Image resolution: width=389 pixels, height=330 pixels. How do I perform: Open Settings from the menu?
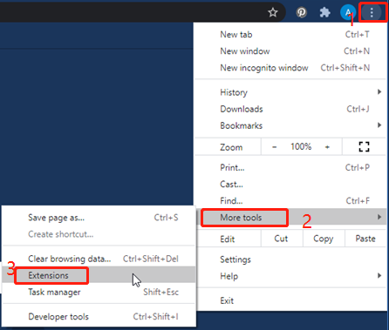coord(290,259)
